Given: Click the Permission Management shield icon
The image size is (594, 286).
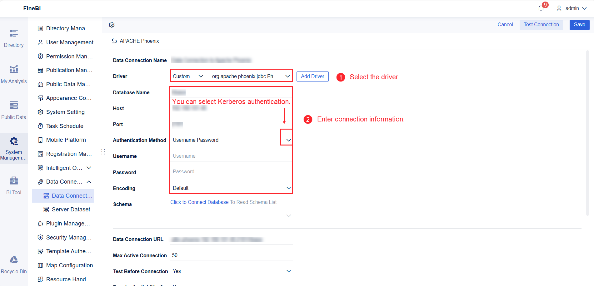Looking at the screenshot, I should 40,56.
